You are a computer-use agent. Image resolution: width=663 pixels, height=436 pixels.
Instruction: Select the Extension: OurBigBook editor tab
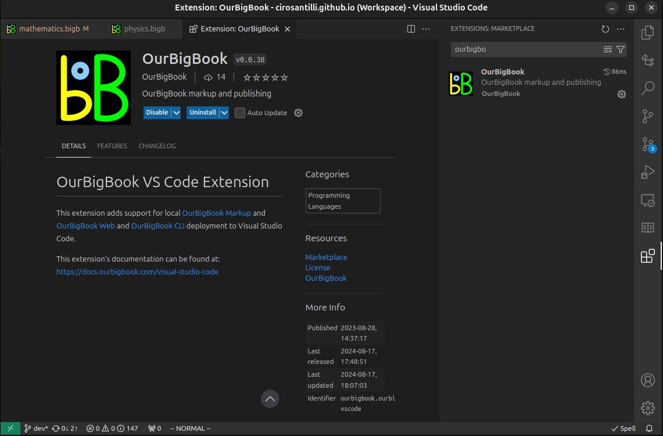tap(239, 28)
